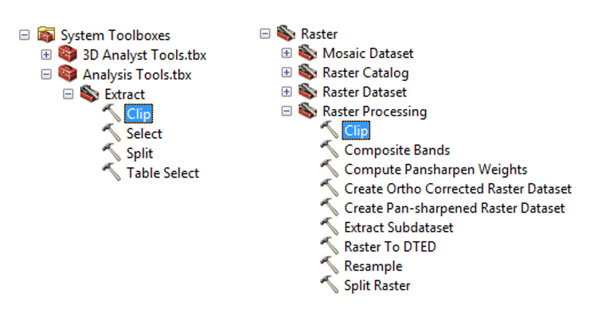Screen dimensions: 605x329
Task: Click the Extract toolset icon
Action: tap(92, 94)
